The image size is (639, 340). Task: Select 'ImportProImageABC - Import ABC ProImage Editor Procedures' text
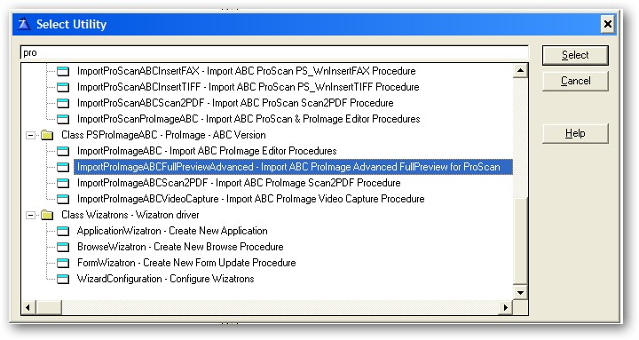coord(207,151)
